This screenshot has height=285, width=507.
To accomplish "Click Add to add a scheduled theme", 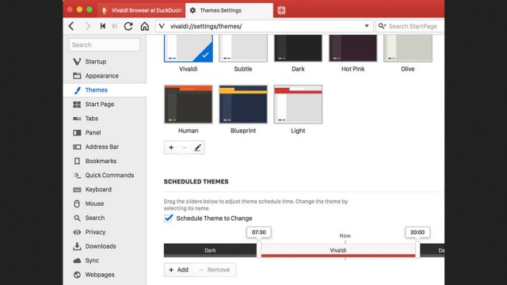I will click(x=179, y=270).
